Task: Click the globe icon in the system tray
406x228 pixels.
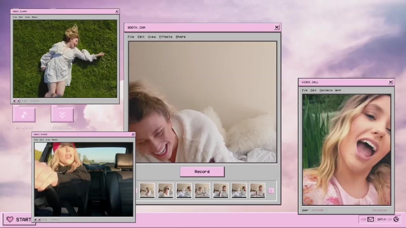Action: [x=396, y=219]
